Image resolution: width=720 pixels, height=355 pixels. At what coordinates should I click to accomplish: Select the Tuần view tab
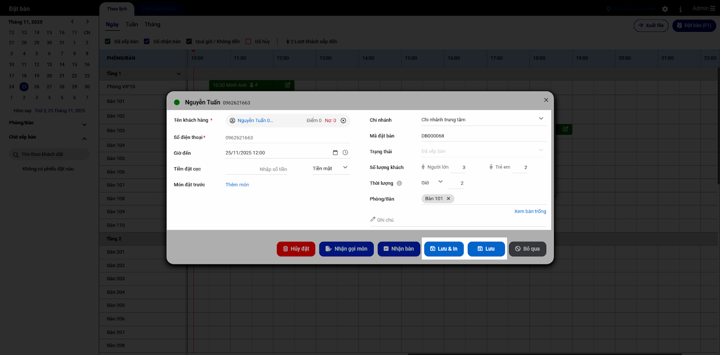132,25
